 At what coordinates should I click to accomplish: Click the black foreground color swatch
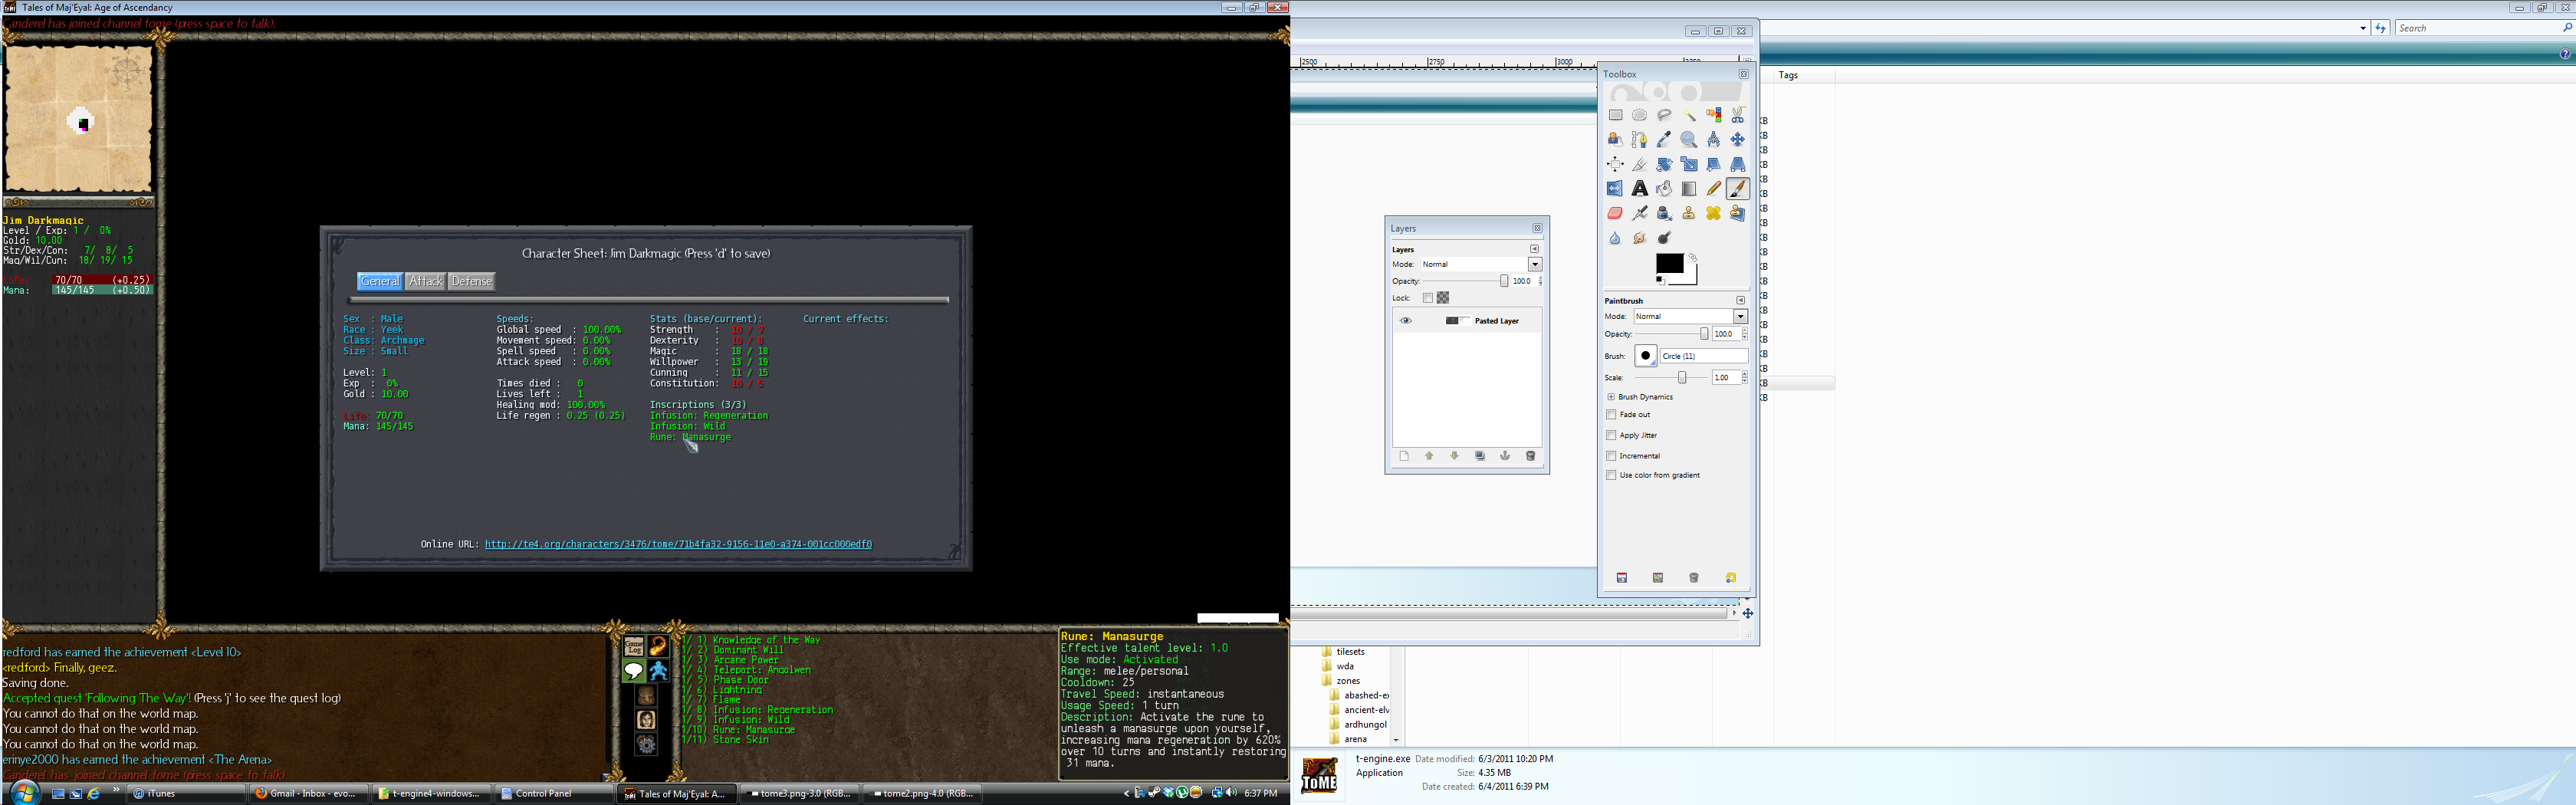pyautogui.click(x=1669, y=263)
